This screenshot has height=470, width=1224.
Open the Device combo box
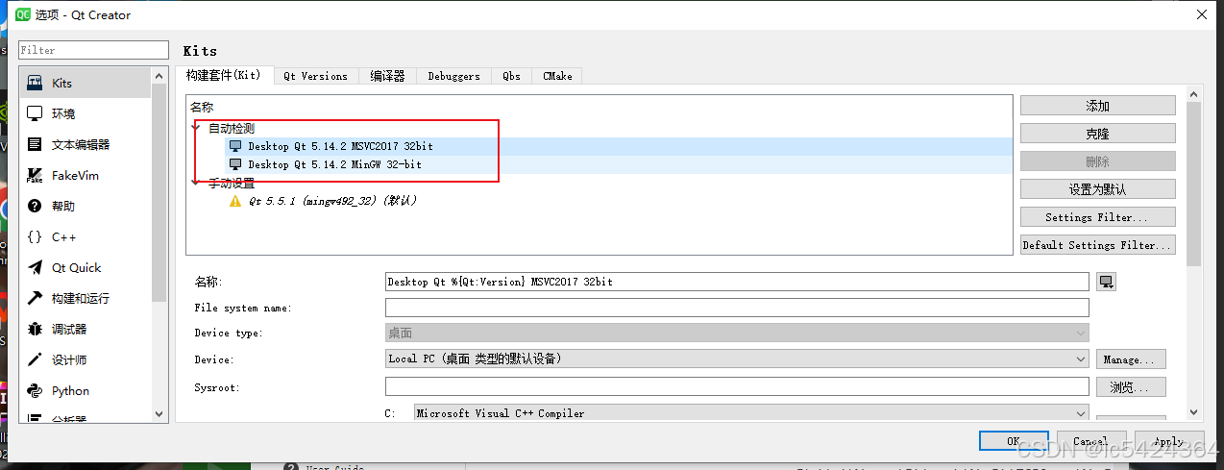[737, 359]
